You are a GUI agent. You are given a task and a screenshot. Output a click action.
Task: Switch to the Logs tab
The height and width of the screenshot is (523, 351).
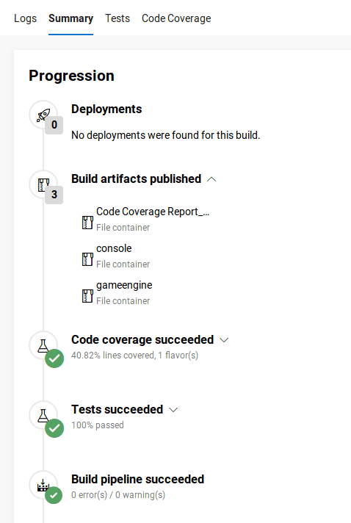25,18
